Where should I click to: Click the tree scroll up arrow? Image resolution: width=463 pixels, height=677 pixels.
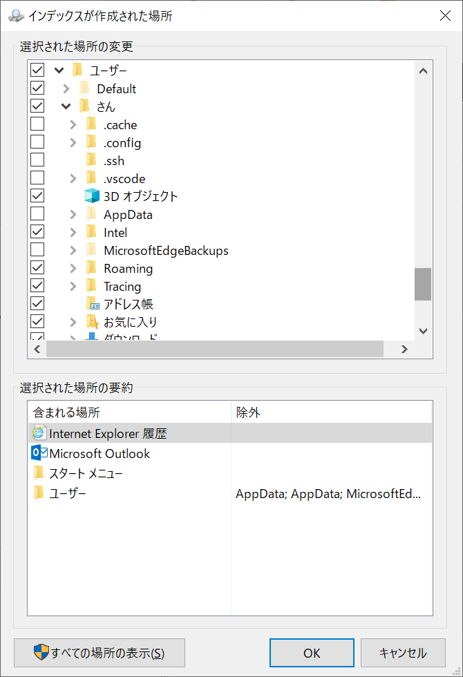pos(423,70)
